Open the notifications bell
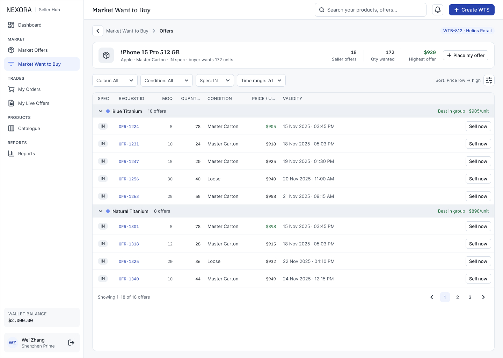Image resolution: width=503 pixels, height=358 pixels. pyautogui.click(x=438, y=10)
